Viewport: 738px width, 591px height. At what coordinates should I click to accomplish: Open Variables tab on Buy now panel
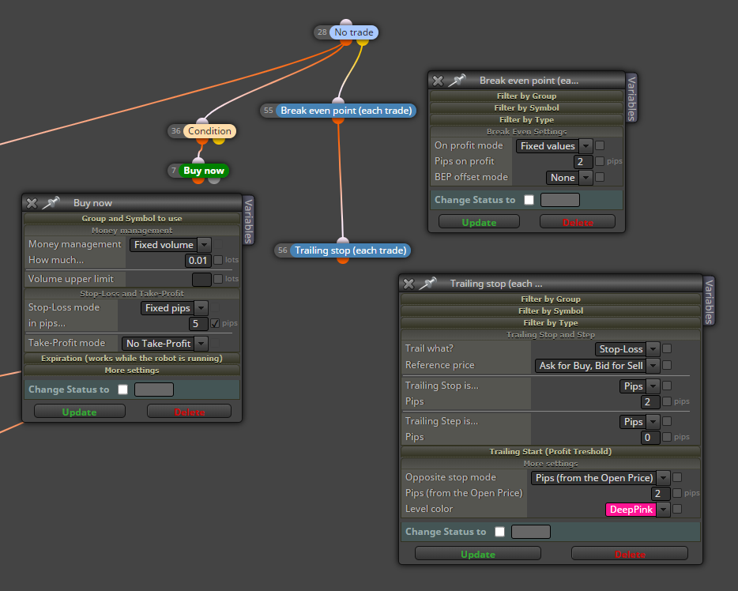(248, 220)
